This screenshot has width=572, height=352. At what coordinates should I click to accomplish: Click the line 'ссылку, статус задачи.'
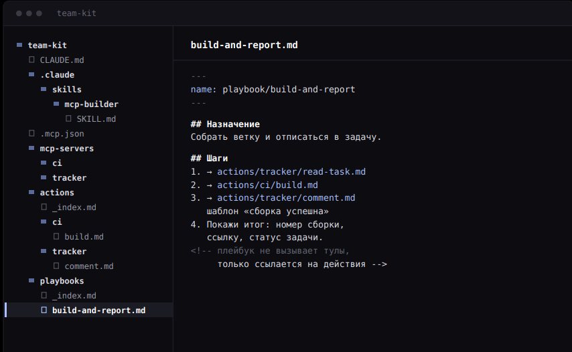pyautogui.click(x=265, y=238)
